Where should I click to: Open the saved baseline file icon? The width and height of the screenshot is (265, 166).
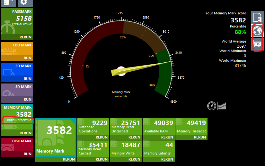coord(257,17)
